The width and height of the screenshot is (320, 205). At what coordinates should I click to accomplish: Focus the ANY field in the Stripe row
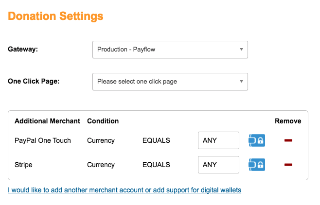click(218, 165)
